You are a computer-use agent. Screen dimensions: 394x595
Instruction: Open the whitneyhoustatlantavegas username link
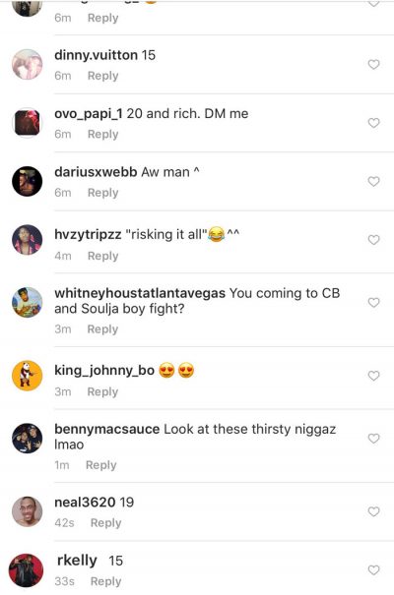pos(140,293)
